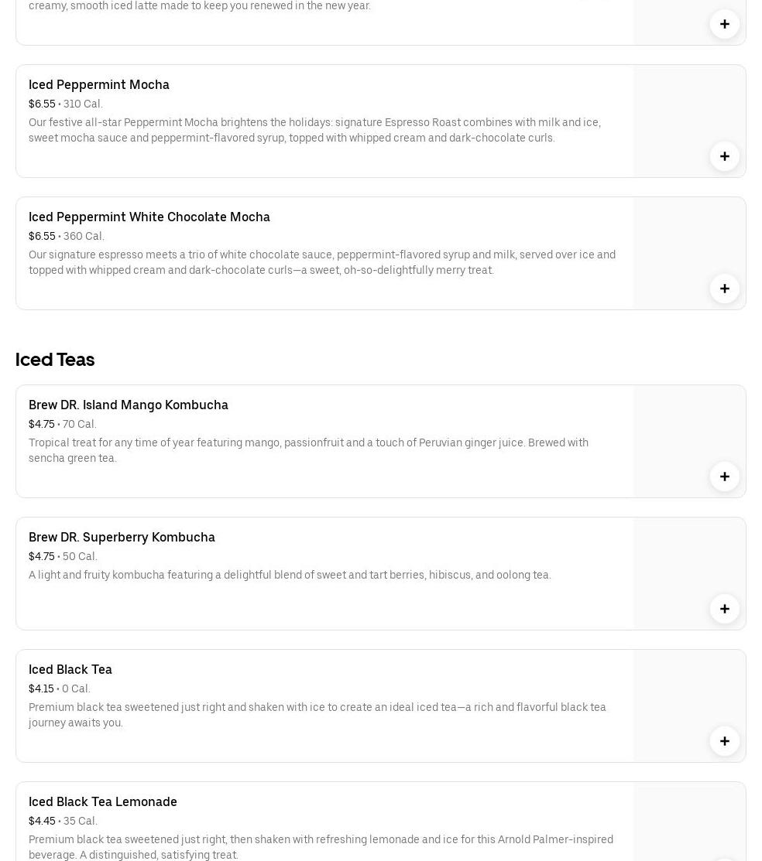762x861 pixels.
Task: Select the Iced Black Tea title
Action: 70,669
